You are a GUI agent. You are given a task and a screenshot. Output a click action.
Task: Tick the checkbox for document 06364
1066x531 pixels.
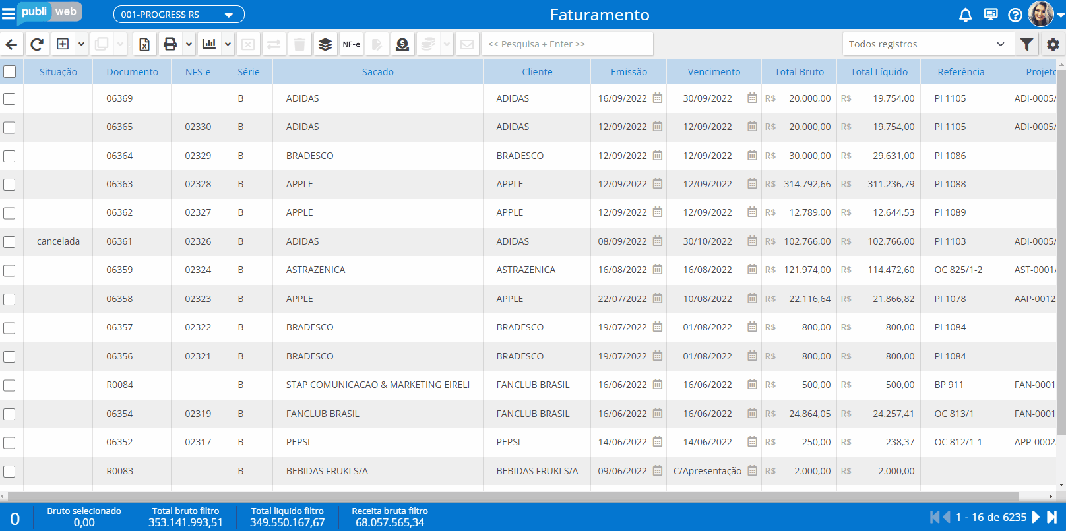9,156
